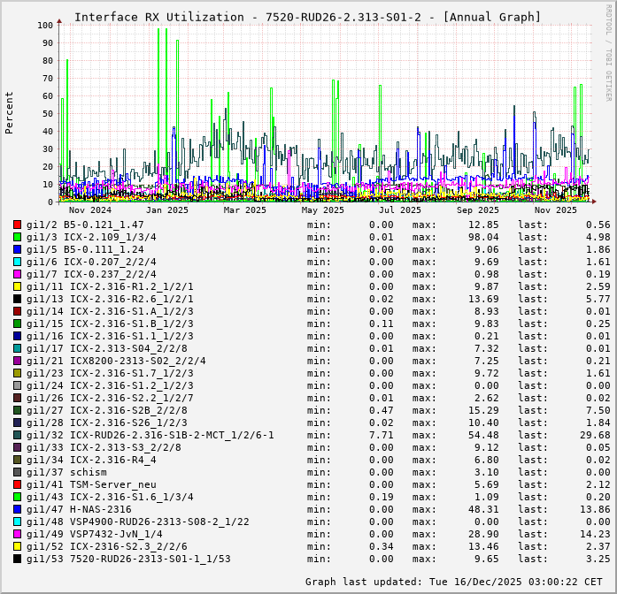Screen dimensions: 617x594
Task: Click the magenta swatch for gi1/7 ICX-0.237_2/2/4
Action: (x=17, y=274)
